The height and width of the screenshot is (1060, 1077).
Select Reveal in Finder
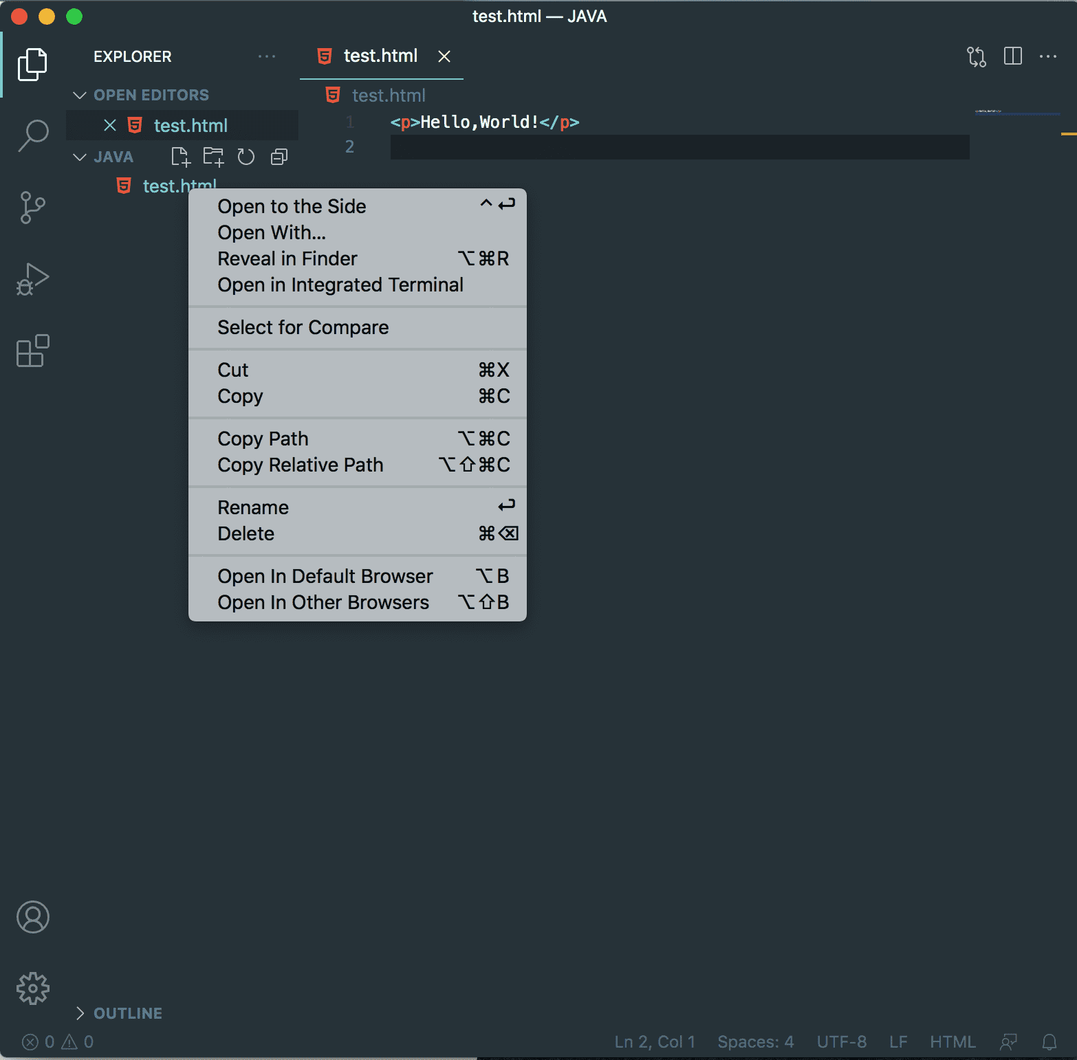tap(358, 258)
